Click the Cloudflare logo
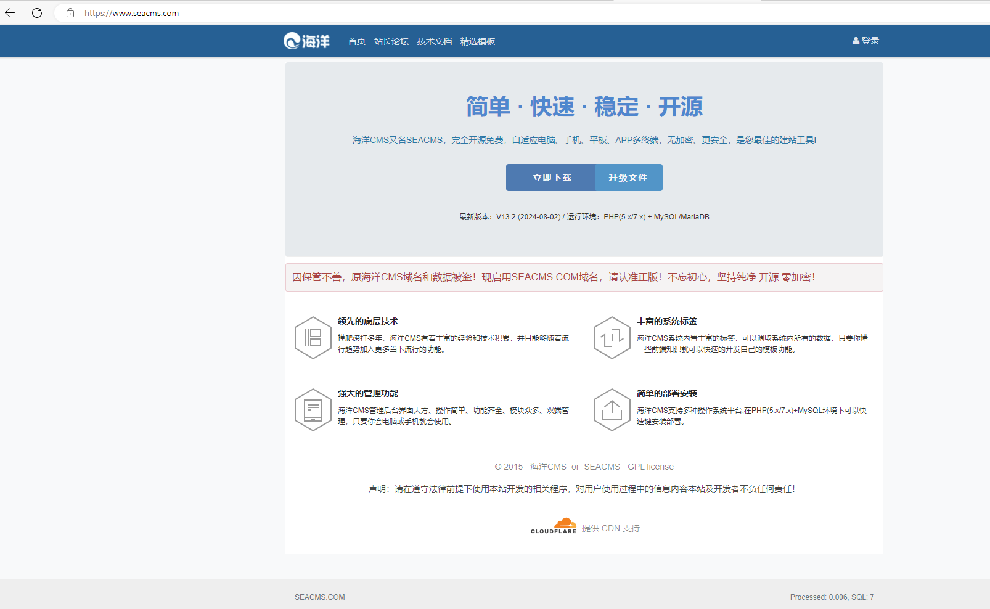 pos(554,526)
